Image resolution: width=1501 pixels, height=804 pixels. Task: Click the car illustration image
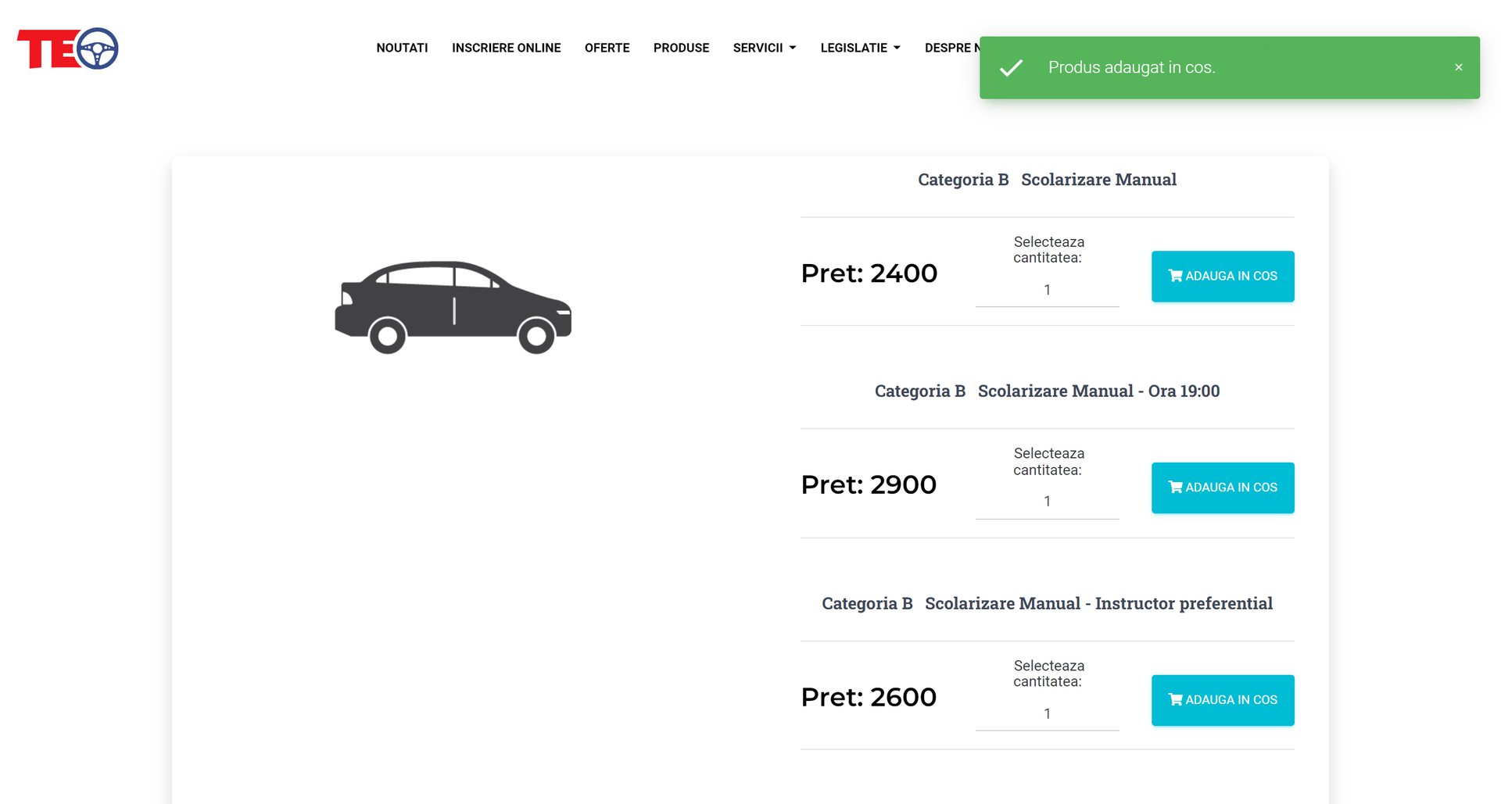pos(453,307)
